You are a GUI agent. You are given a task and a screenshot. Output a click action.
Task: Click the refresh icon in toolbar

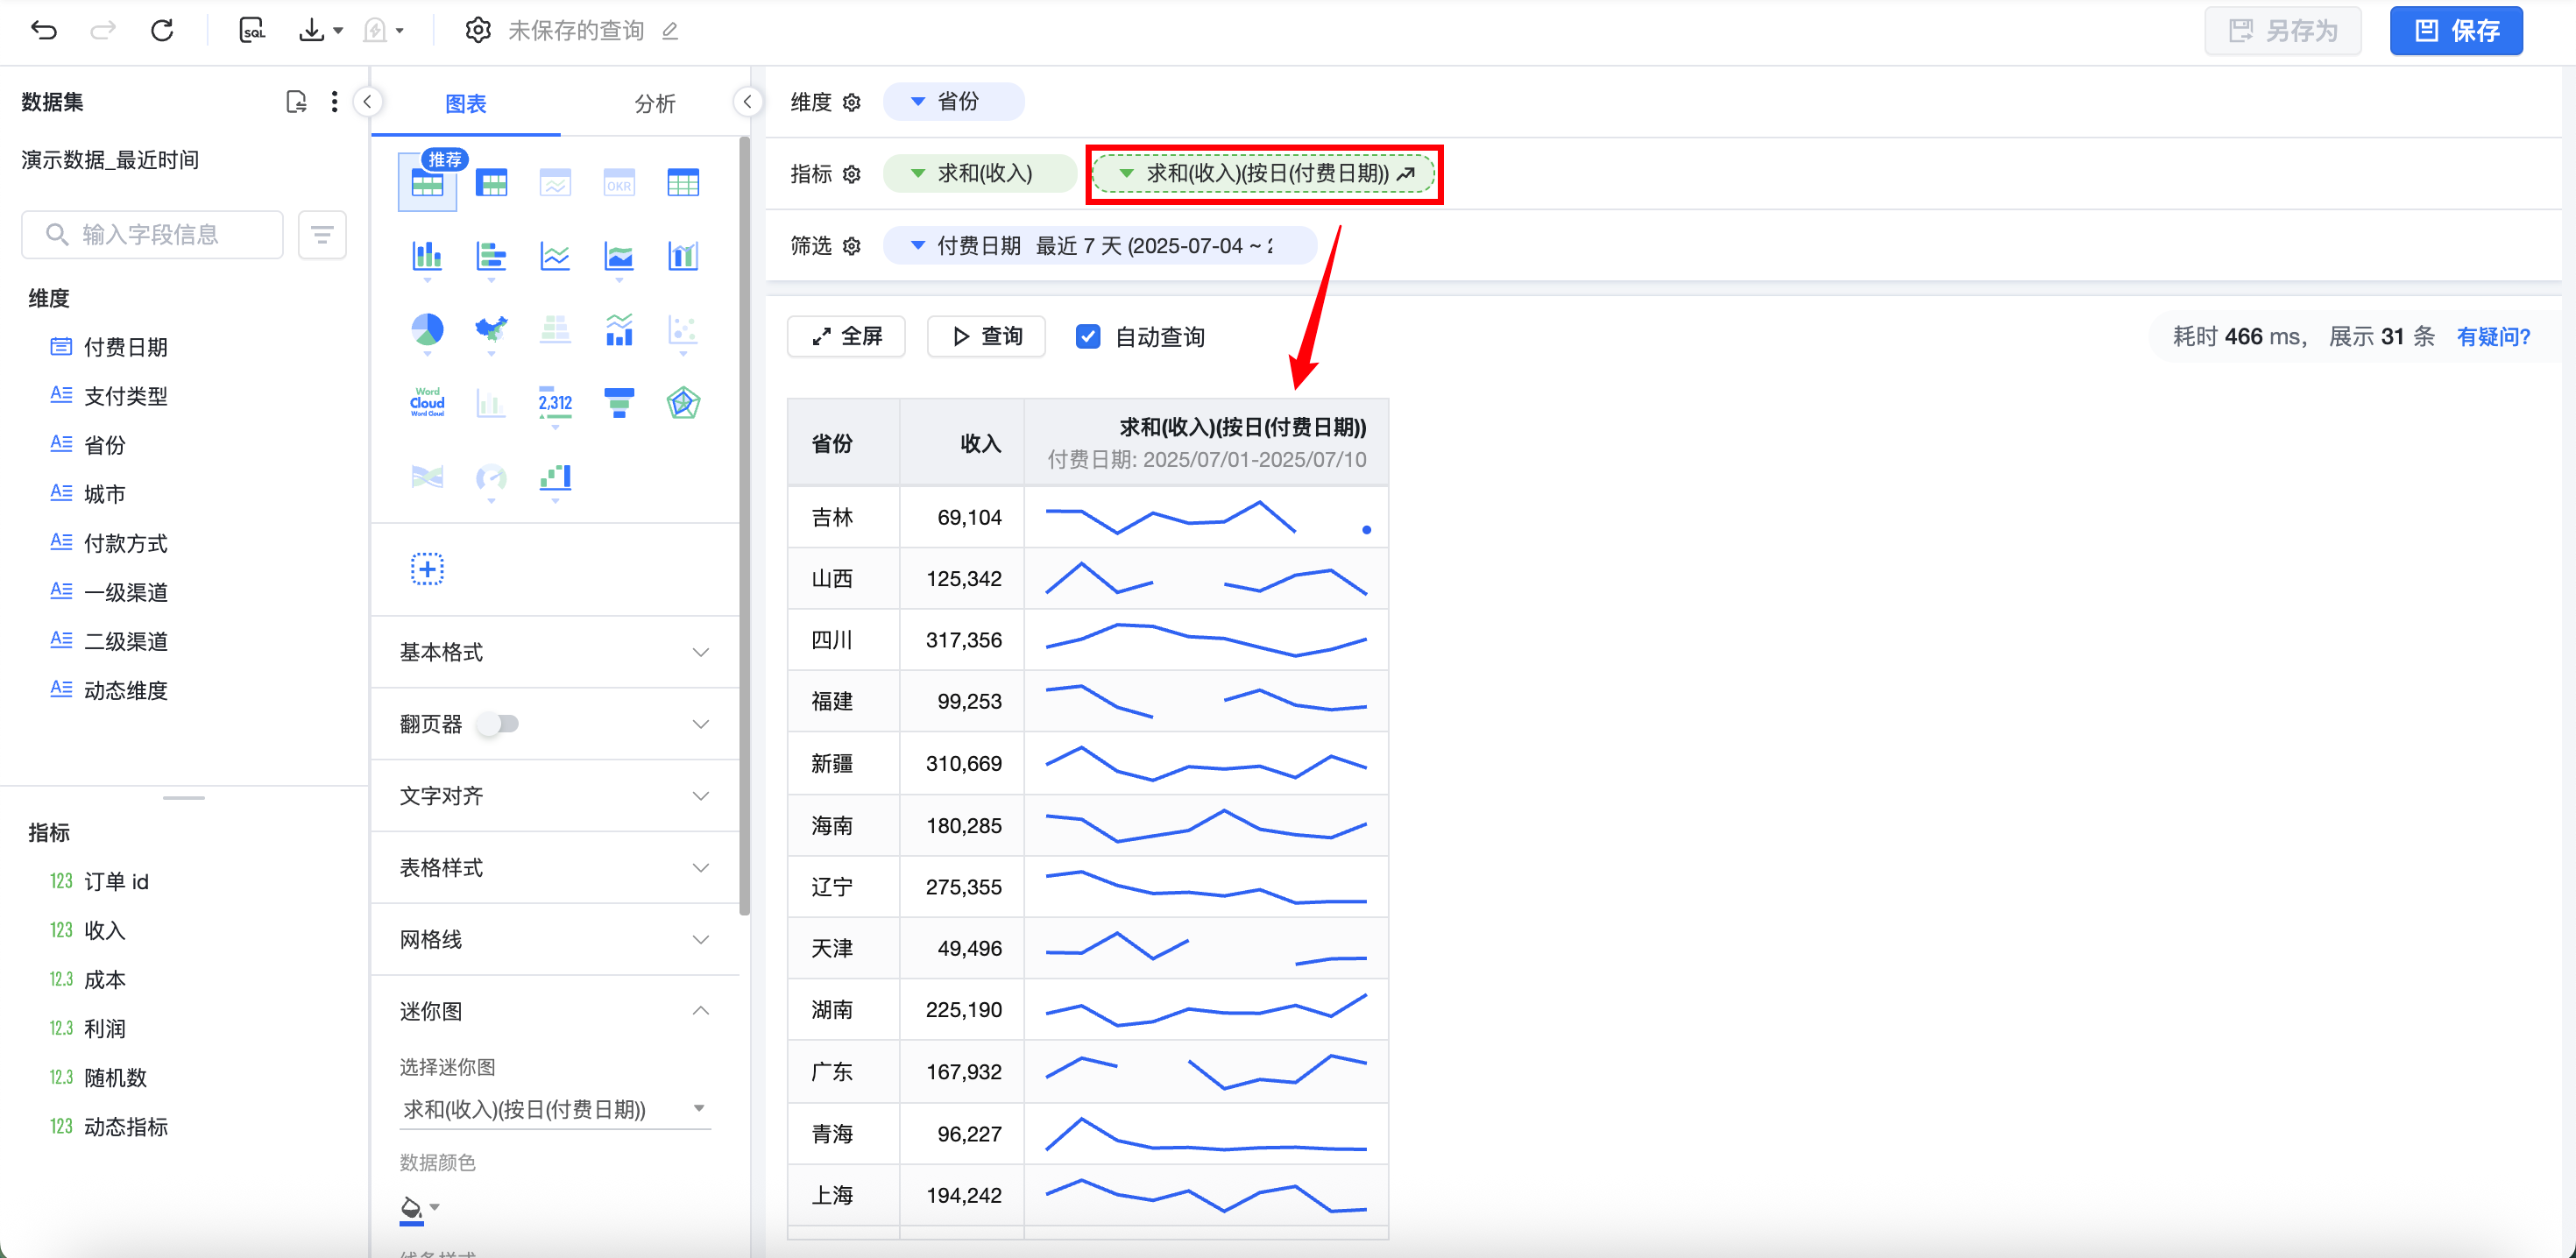pos(162,30)
